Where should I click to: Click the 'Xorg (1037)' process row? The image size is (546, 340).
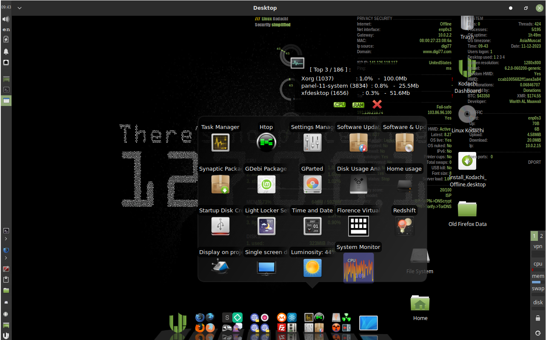354,79
